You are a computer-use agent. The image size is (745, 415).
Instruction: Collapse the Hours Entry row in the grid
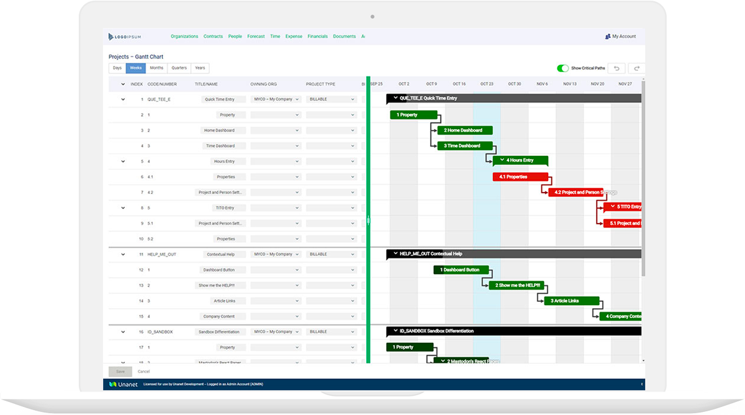click(122, 161)
